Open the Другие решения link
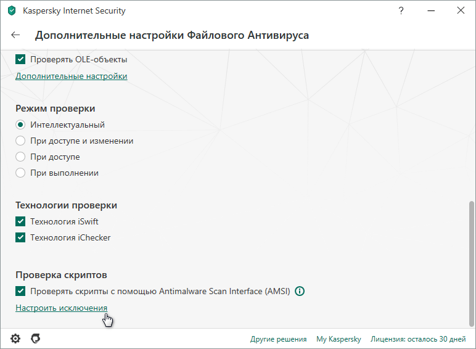Viewport: 476px width, 349px height. point(278,339)
